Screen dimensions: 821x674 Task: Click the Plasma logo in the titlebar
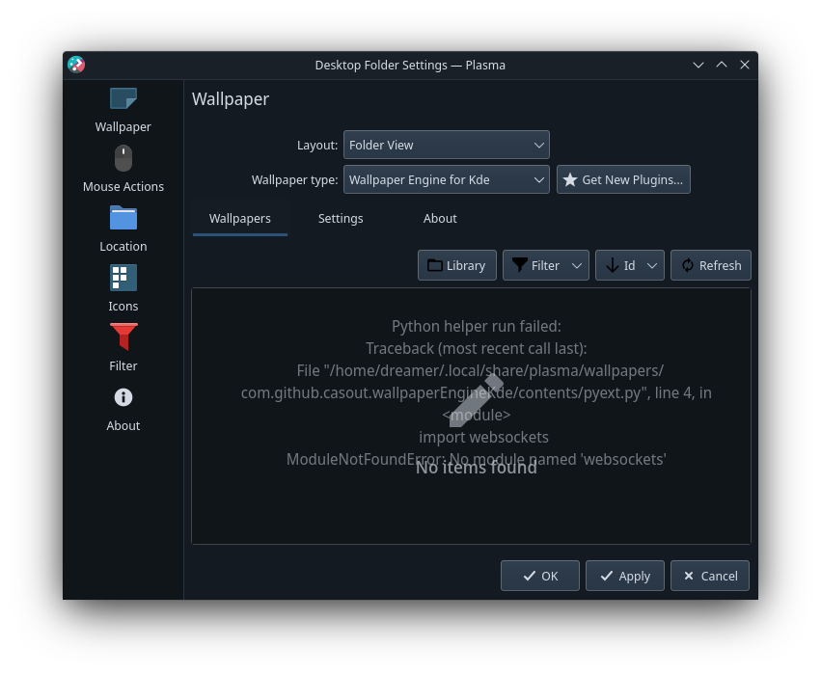76,65
